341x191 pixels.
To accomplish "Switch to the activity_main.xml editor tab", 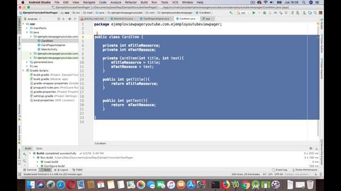I will [x=94, y=19].
